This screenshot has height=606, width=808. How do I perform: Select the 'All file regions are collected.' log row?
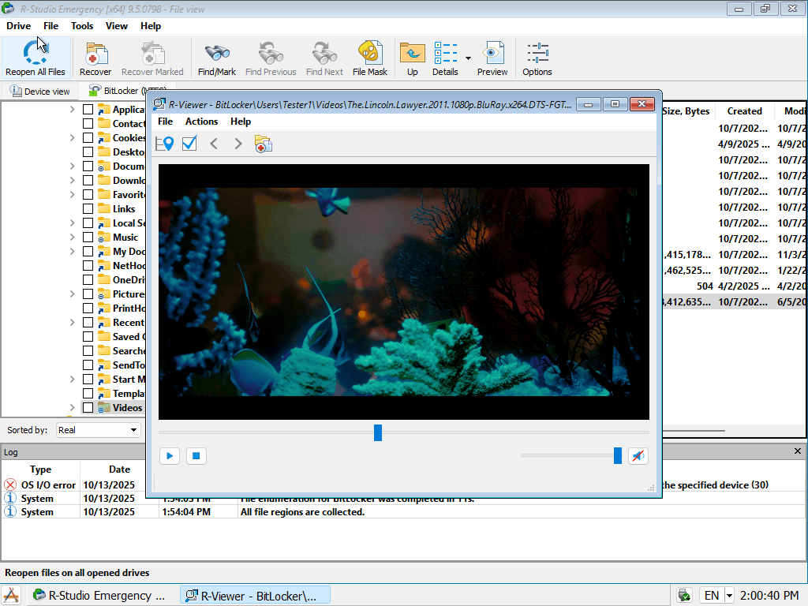pos(402,511)
